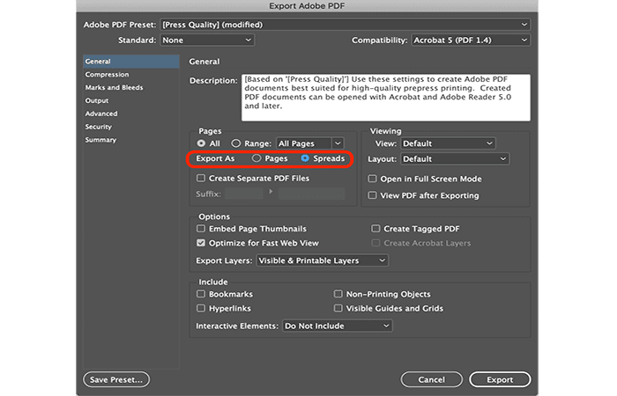
Task: Open the Layout dropdown
Action: (455, 158)
